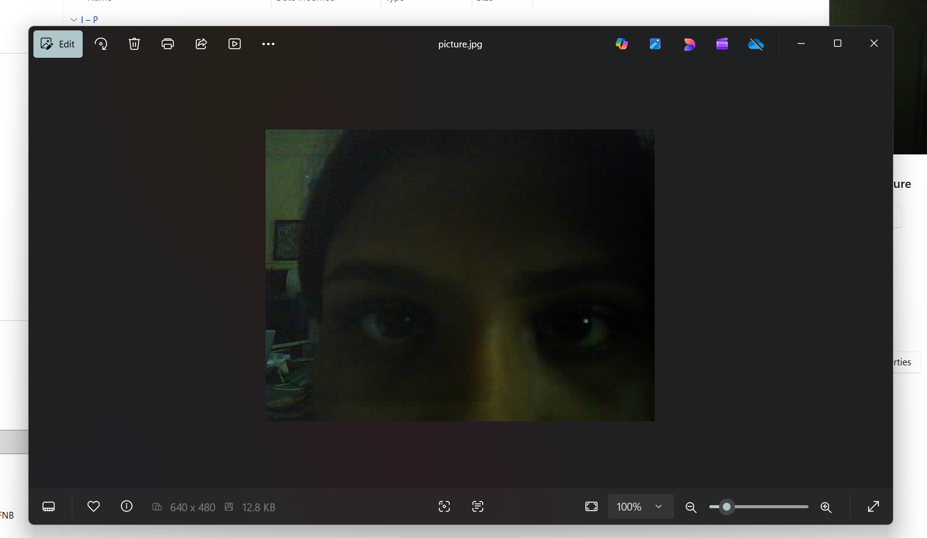
Task: Mark the photo as a favorite
Action: point(93,506)
